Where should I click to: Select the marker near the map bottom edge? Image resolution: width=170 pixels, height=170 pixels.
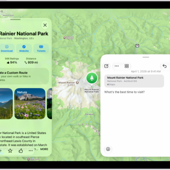point(28,159)
